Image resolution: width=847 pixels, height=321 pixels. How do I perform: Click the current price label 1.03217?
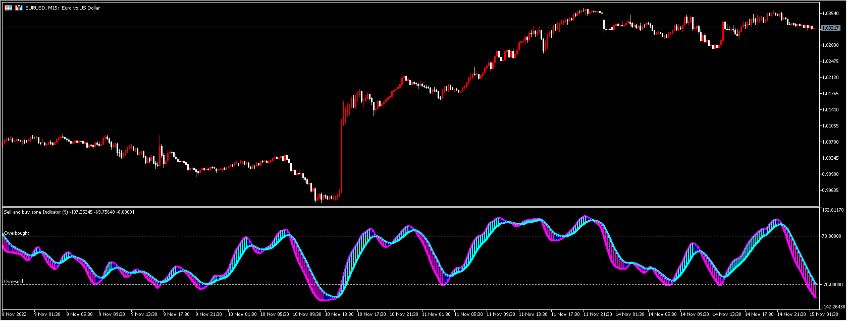pyautogui.click(x=830, y=28)
